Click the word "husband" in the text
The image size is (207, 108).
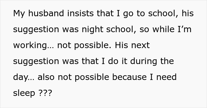click(x=46, y=13)
